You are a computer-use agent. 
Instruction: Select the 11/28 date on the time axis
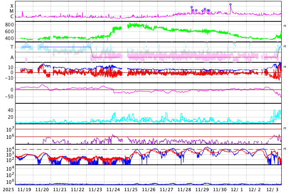click(x=184, y=189)
